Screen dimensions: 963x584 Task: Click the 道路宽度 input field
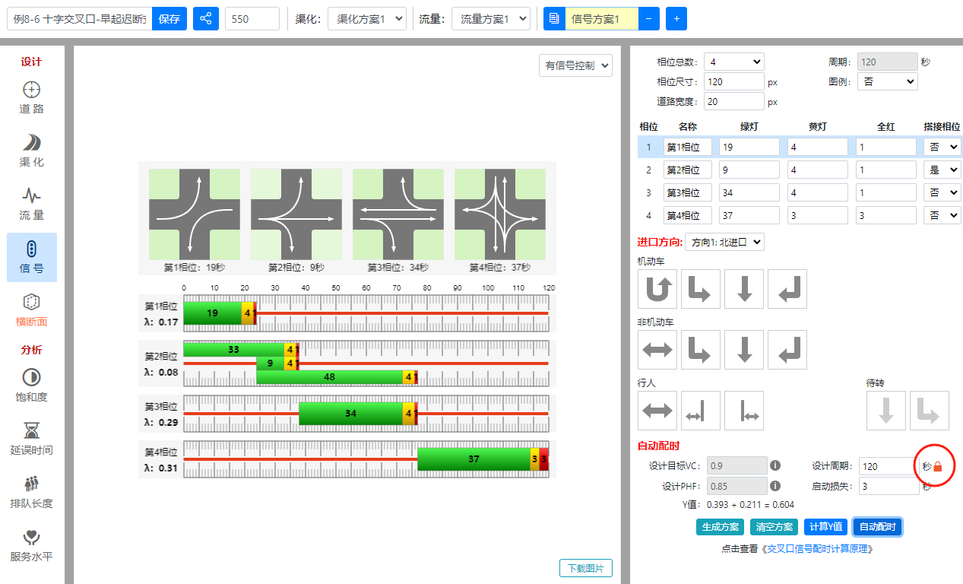[x=734, y=101]
